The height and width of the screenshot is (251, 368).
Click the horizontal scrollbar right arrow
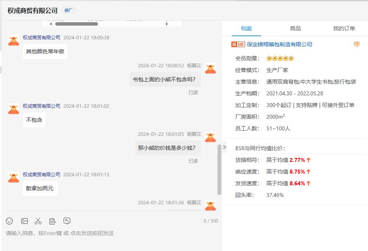point(167,24)
